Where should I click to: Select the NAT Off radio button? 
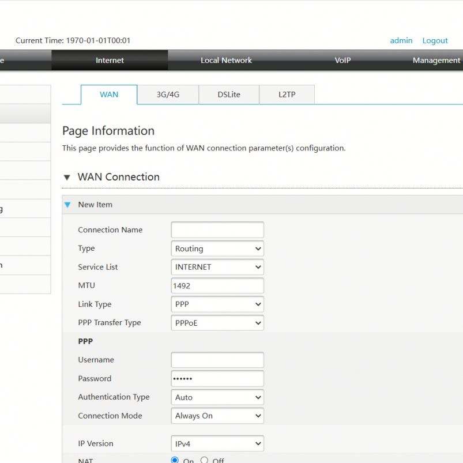click(x=204, y=460)
